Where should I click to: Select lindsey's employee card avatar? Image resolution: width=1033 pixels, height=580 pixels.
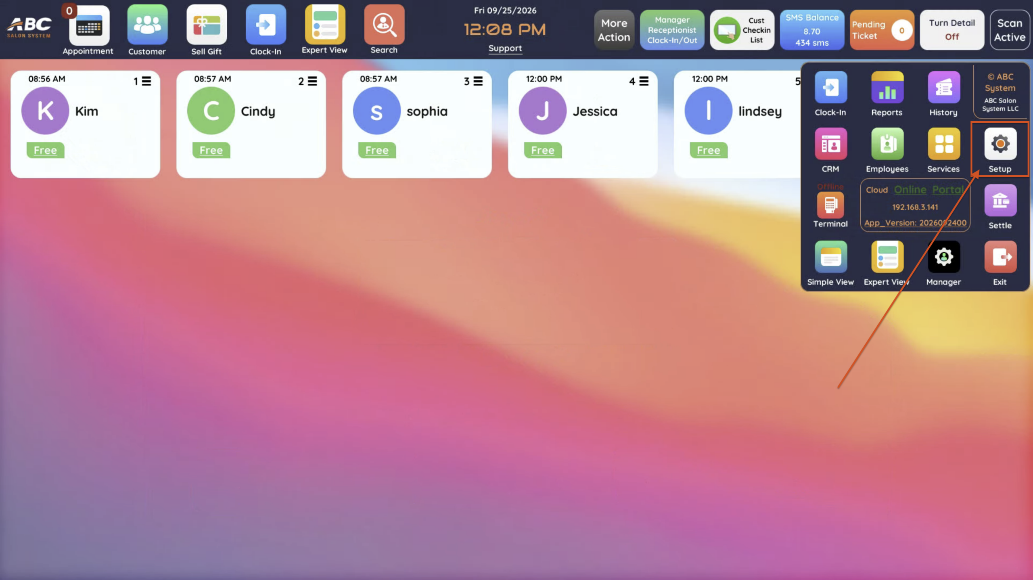tap(708, 111)
